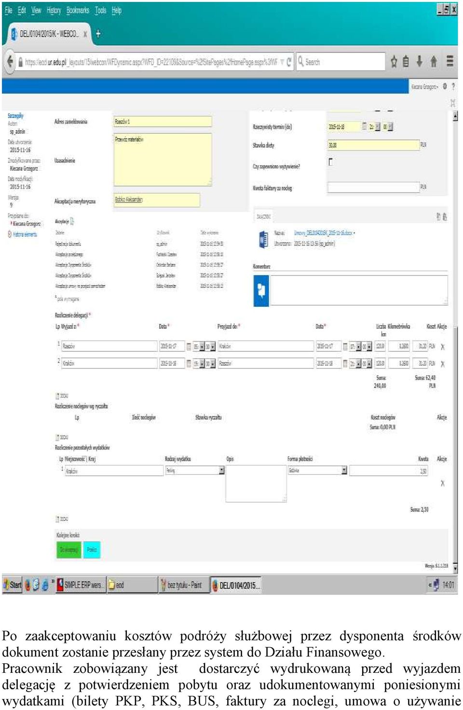The height and width of the screenshot is (710, 463).
Task: Open departure date calendar in row 2
Action: click(189, 363)
